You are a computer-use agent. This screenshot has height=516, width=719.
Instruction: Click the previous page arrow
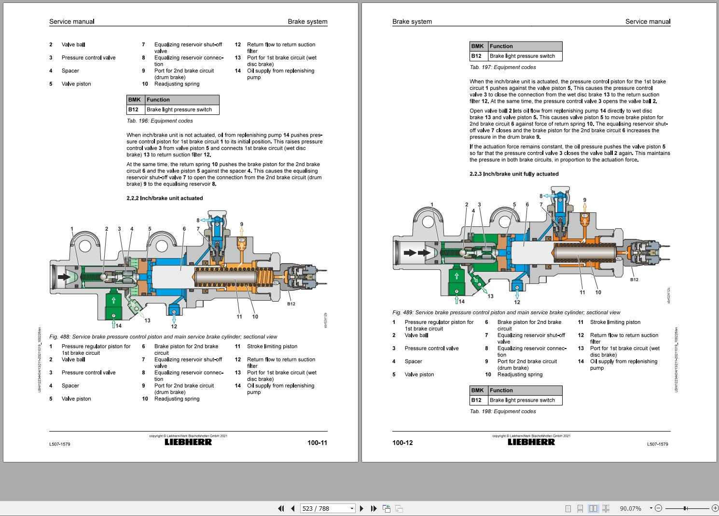point(293,508)
